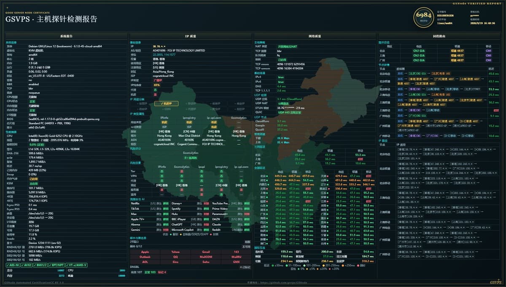Click the 北京 row CN2 GIA badge

coord(419,51)
